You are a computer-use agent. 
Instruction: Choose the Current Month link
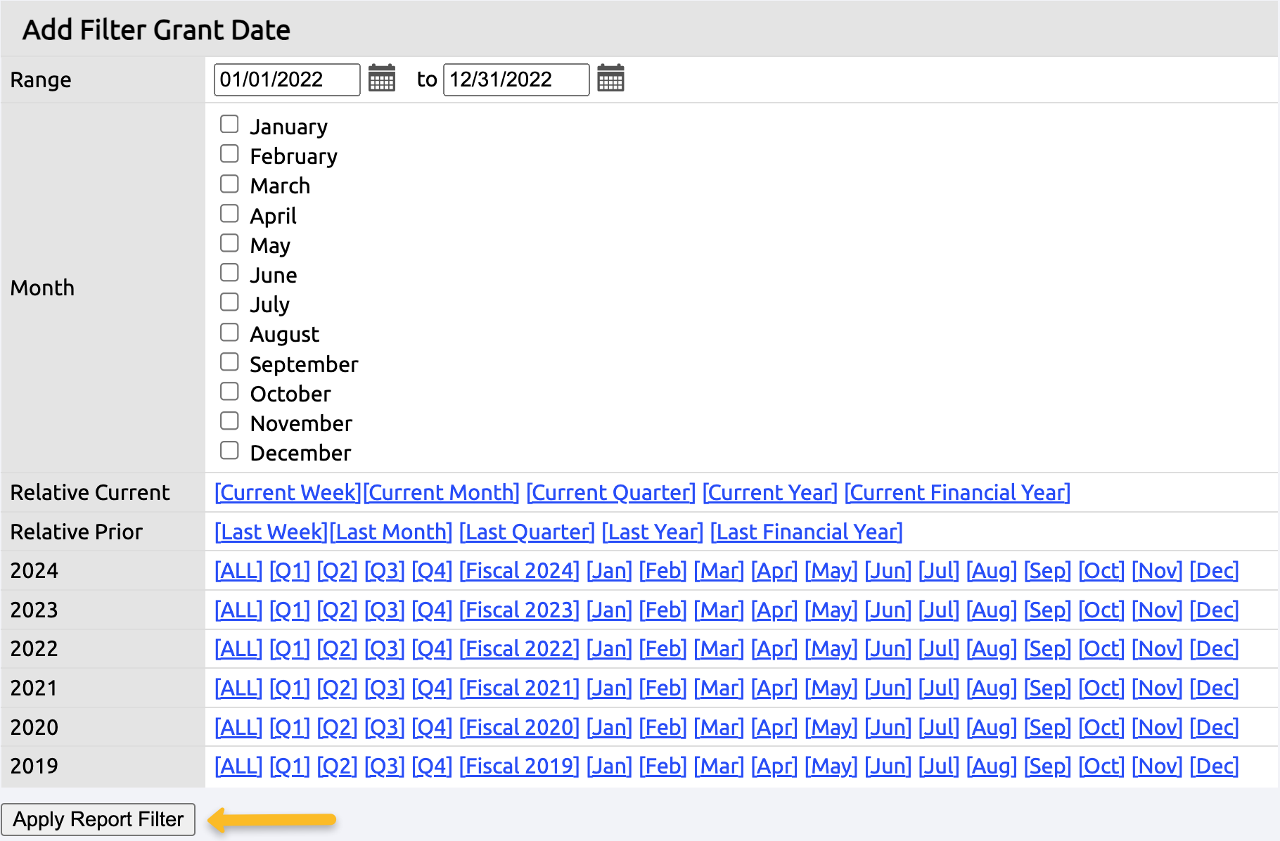[x=442, y=492]
